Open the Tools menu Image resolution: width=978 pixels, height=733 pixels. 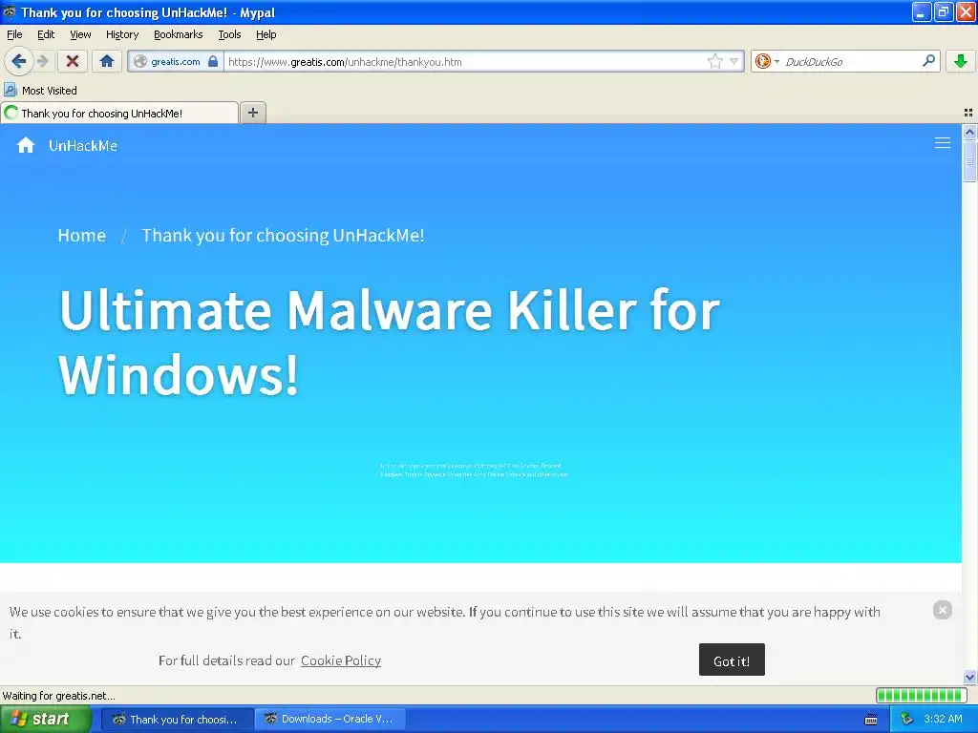[229, 34]
